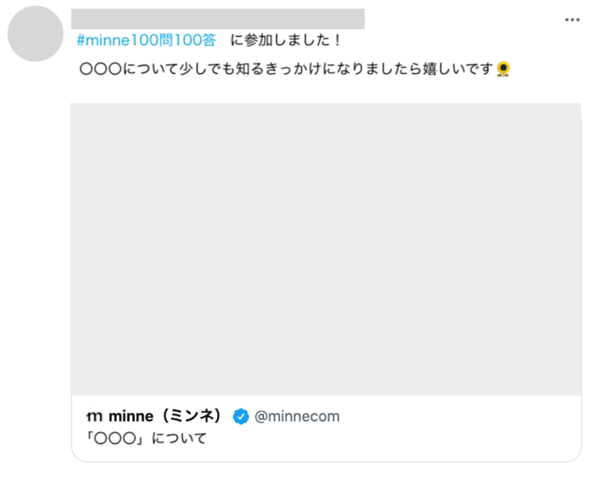597x479 pixels.
Task: Open the three-dot more options menu
Action: [x=572, y=19]
